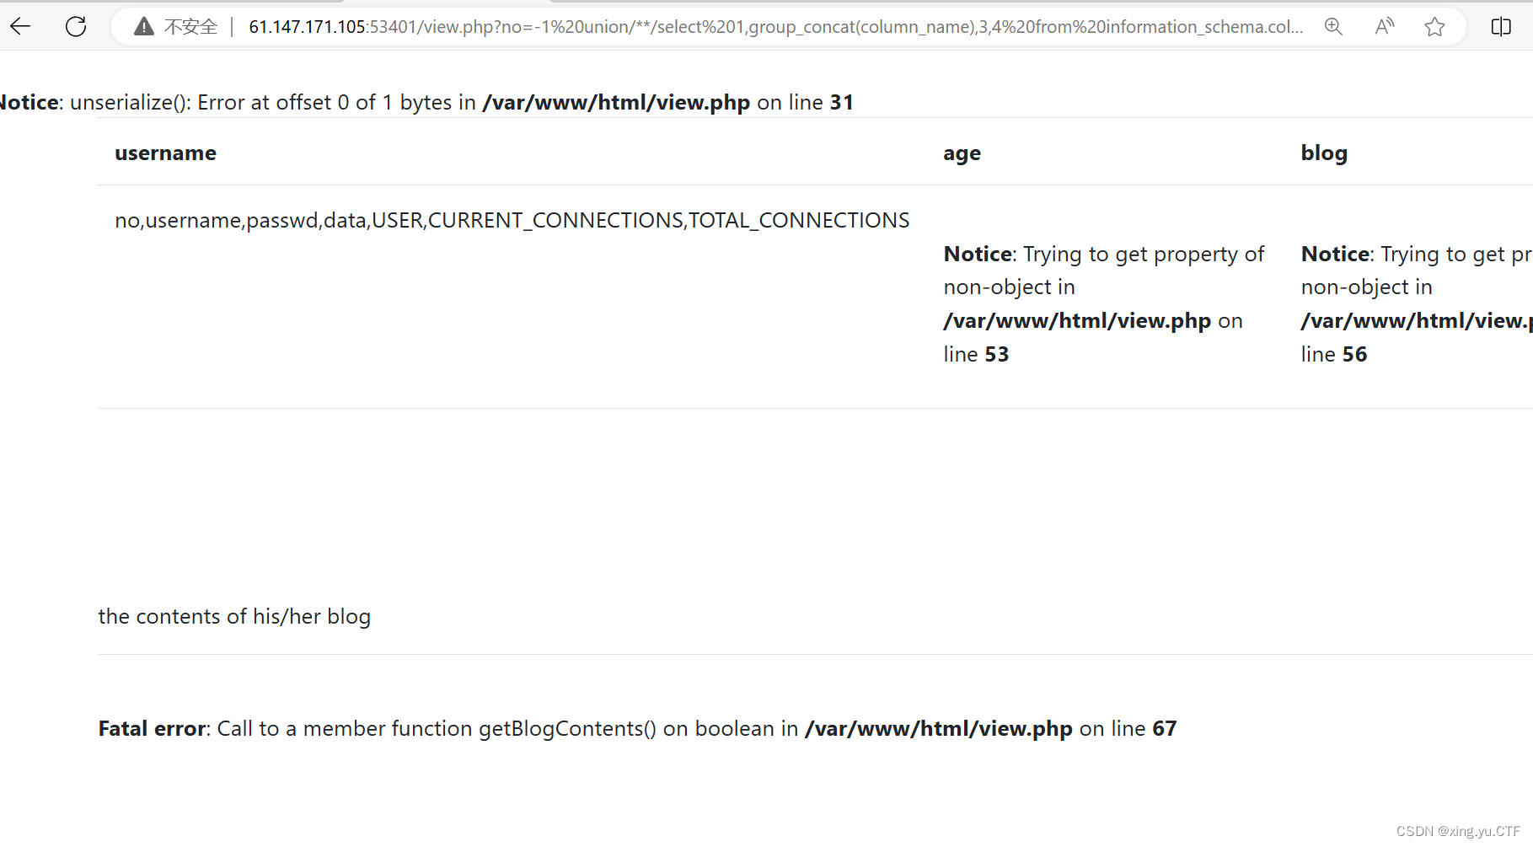Select the blog column header
Image resolution: width=1533 pixels, height=847 pixels.
click(x=1324, y=153)
